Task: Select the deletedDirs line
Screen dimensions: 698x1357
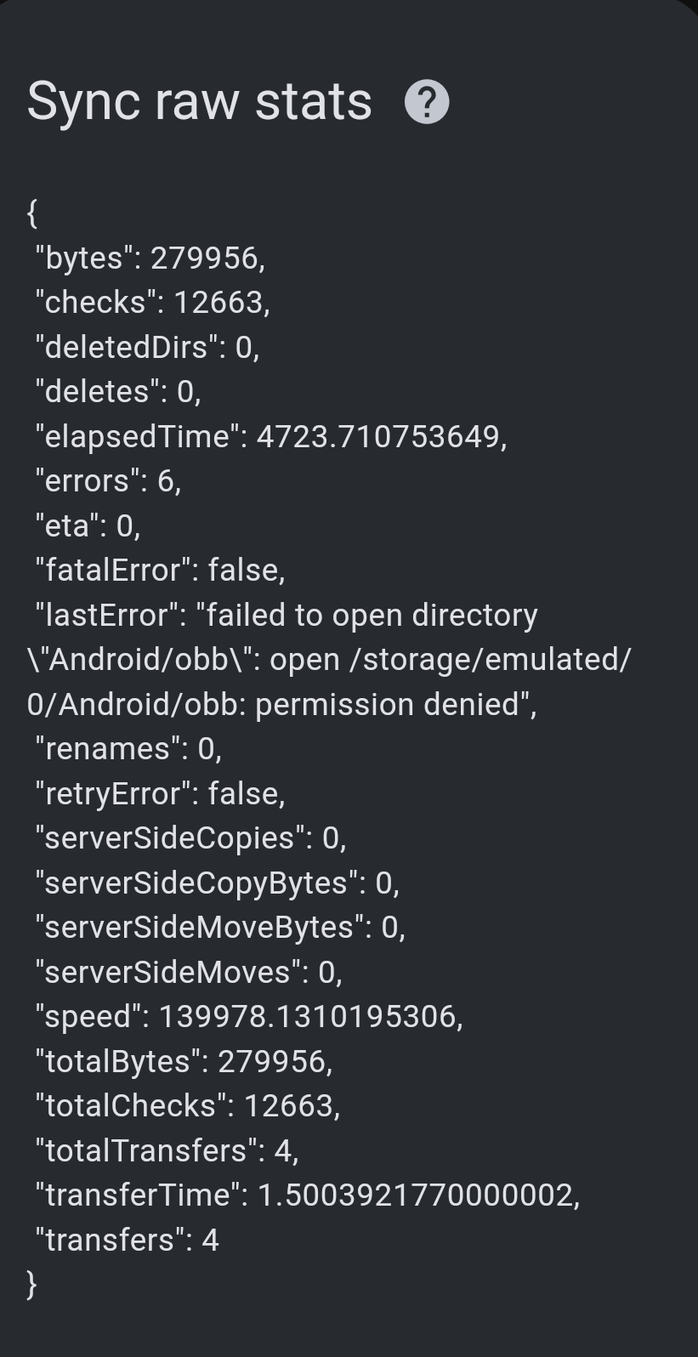Action: [x=147, y=347]
